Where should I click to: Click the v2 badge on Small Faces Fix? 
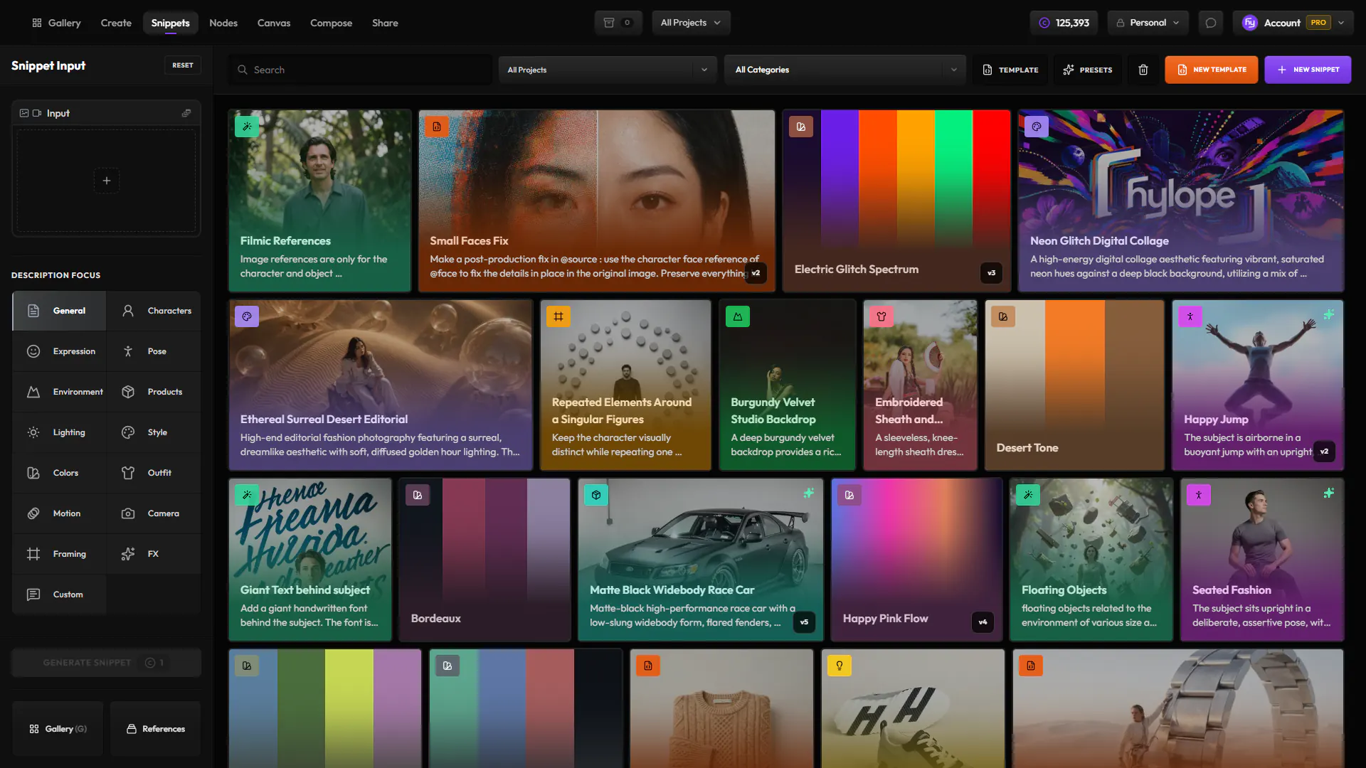click(x=756, y=273)
